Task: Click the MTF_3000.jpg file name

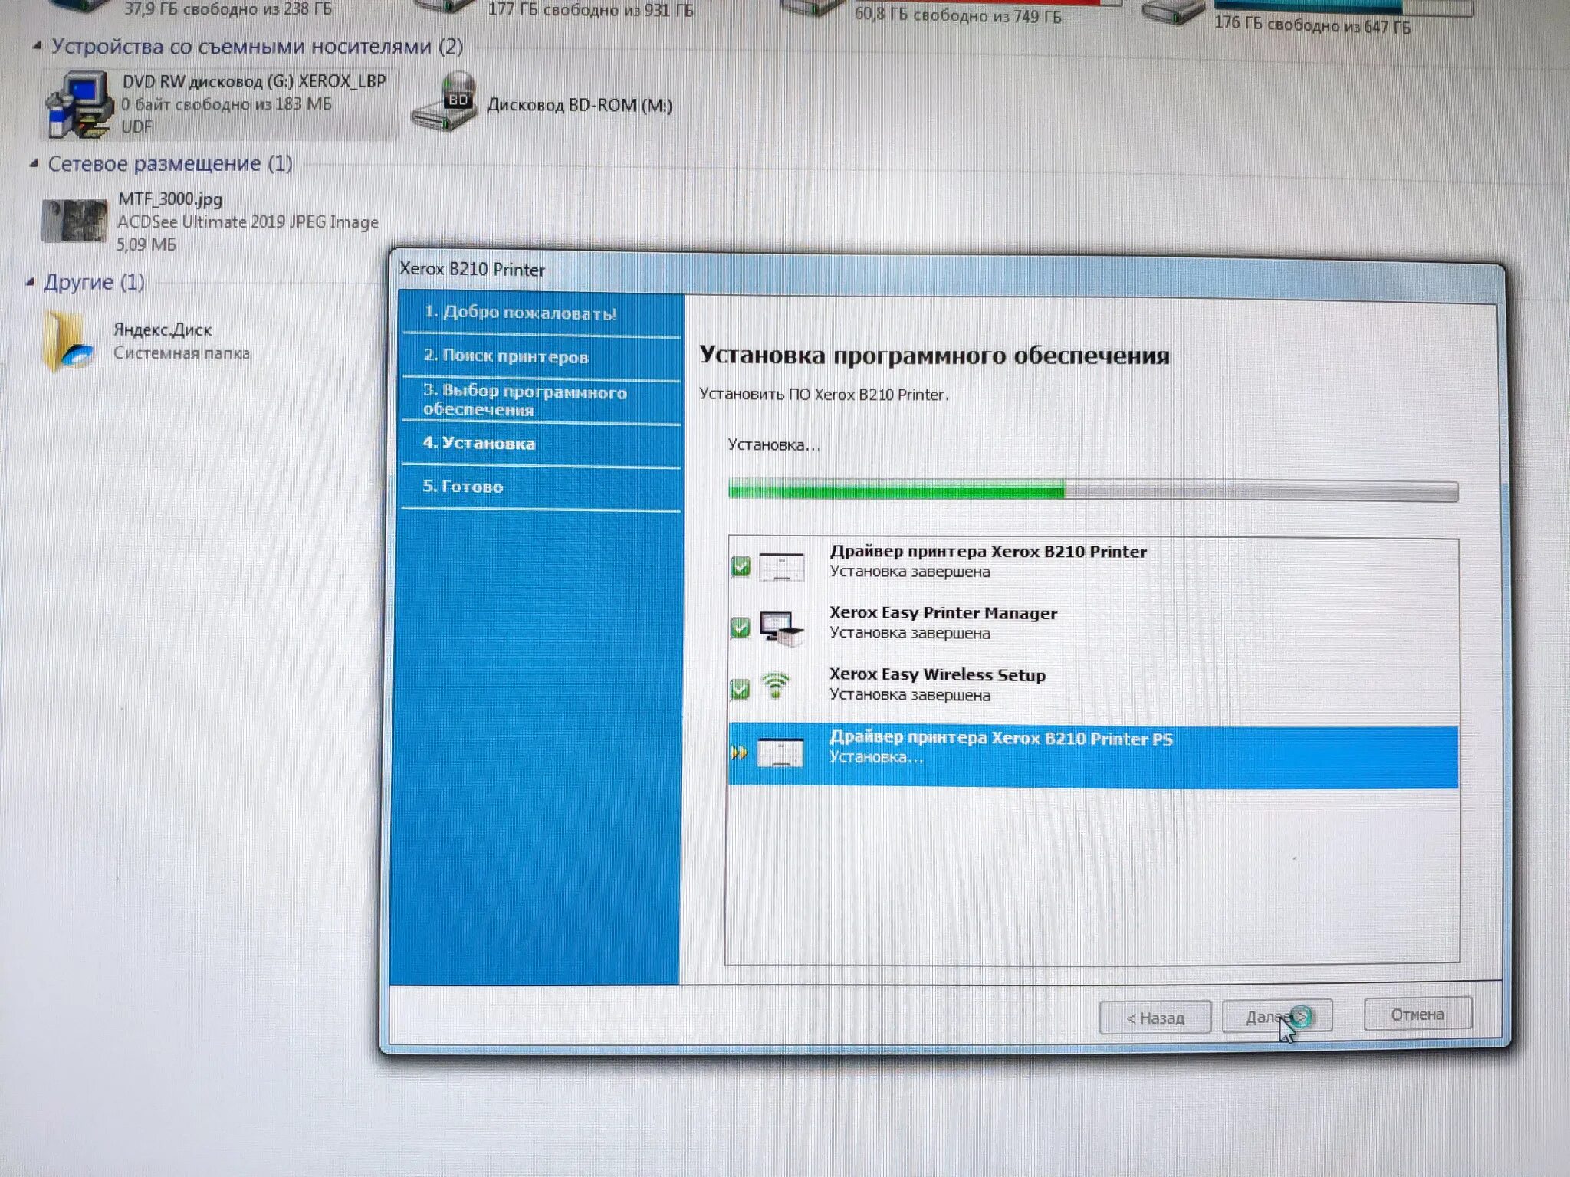Action: pyautogui.click(x=170, y=199)
